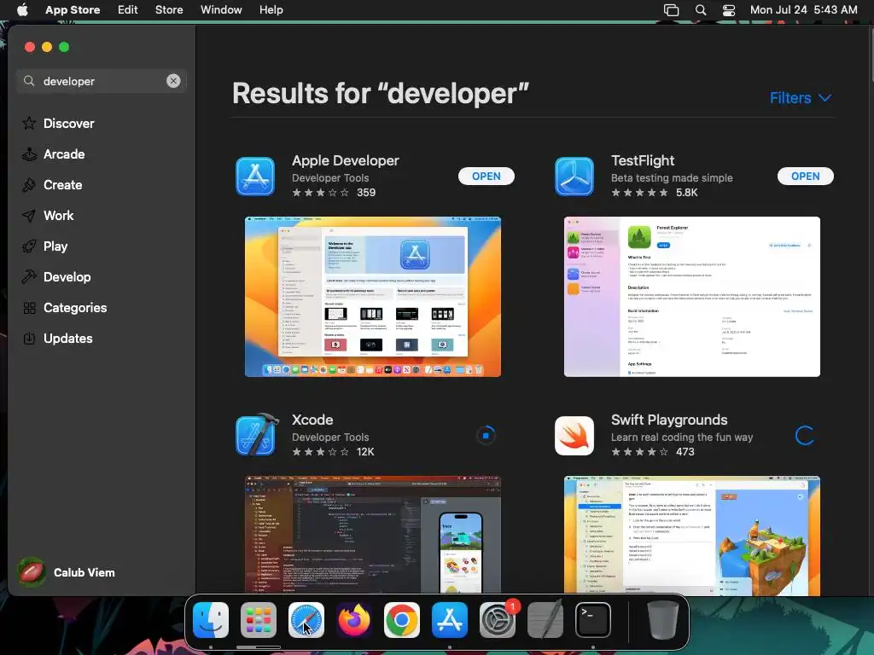Click the Arcade joystick icon
This screenshot has height=655, width=874.
(x=29, y=154)
